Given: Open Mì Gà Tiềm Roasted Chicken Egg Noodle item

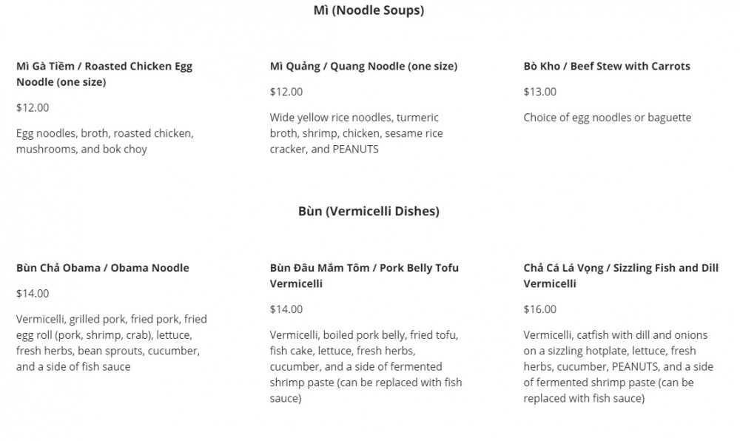Looking at the screenshot, I should (104, 74).
